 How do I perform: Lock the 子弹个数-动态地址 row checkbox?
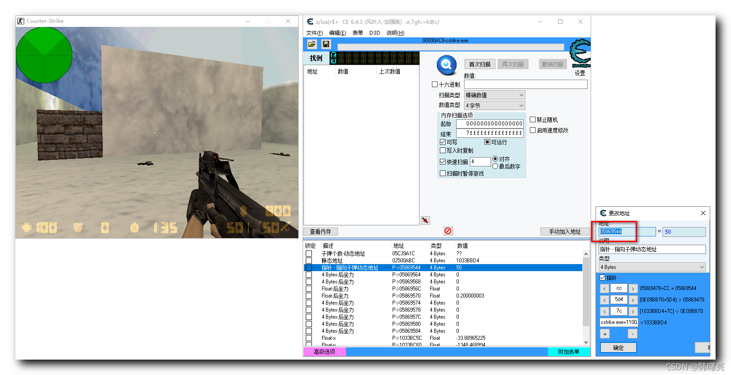pyautogui.click(x=309, y=254)
